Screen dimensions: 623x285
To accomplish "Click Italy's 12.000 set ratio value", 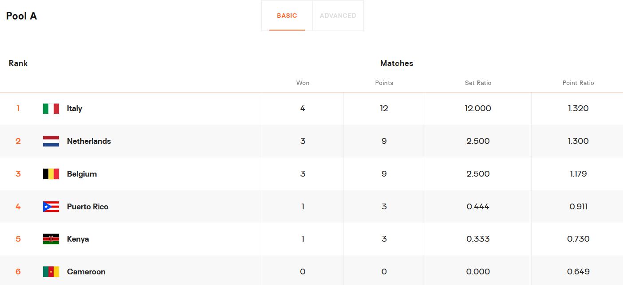I will (x=478, y=108).
